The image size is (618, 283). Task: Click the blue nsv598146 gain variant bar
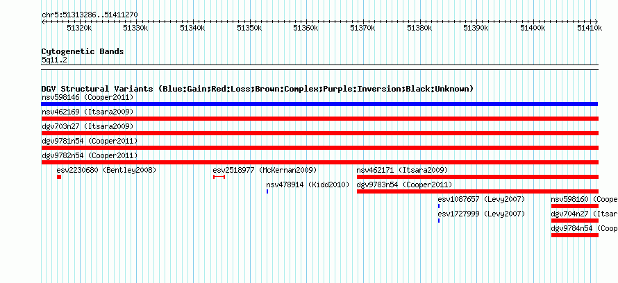pyautogui.click(x=319, y=104)
